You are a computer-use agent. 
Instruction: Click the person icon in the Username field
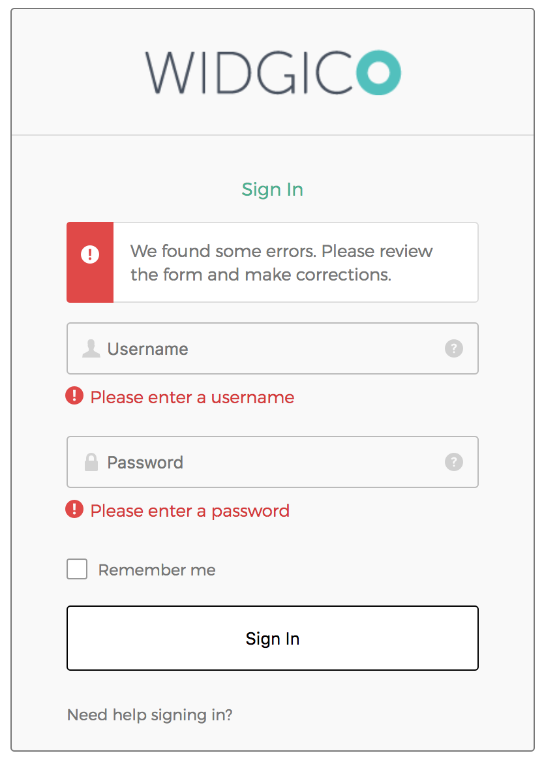coord(93,348)
